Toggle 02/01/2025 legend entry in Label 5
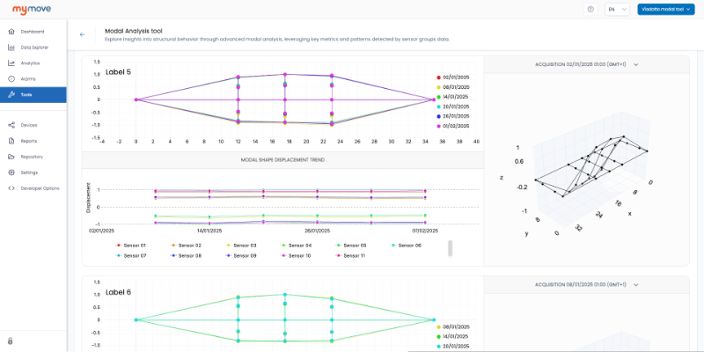This screenshot has height=352, width=704. 453,77
